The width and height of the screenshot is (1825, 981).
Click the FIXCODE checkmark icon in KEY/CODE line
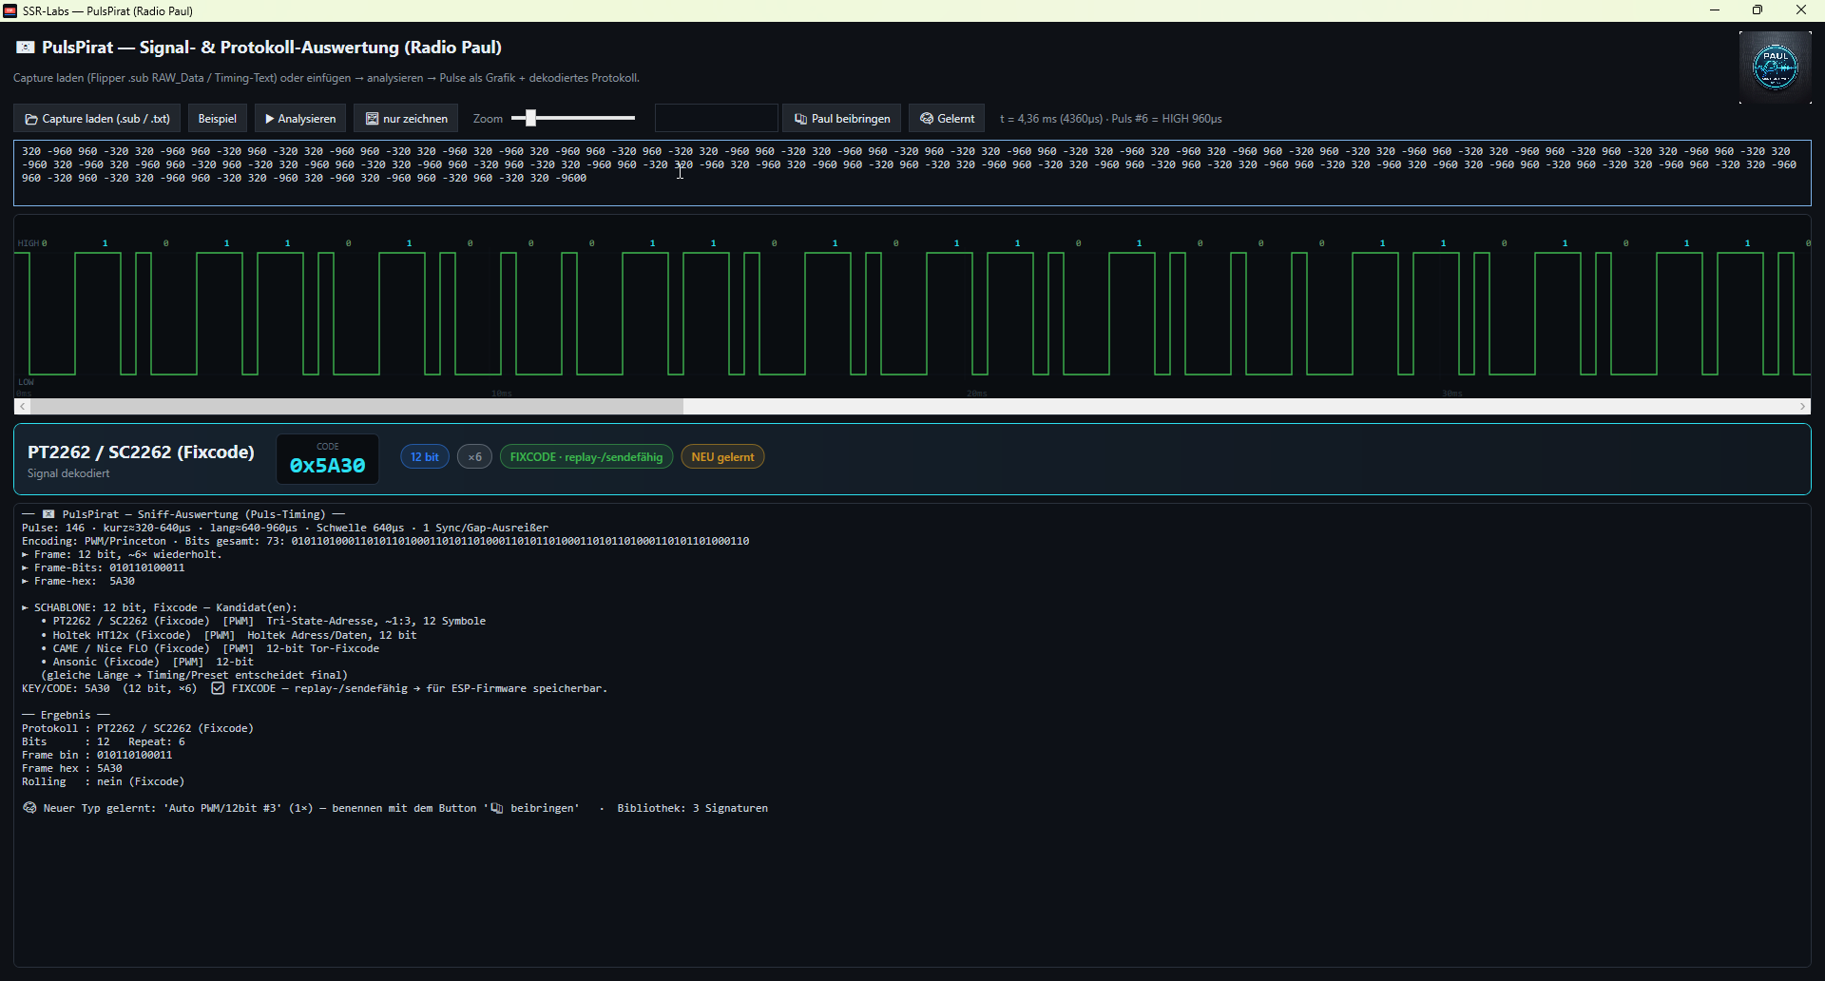pyautogui.click(x=218, y=688)
